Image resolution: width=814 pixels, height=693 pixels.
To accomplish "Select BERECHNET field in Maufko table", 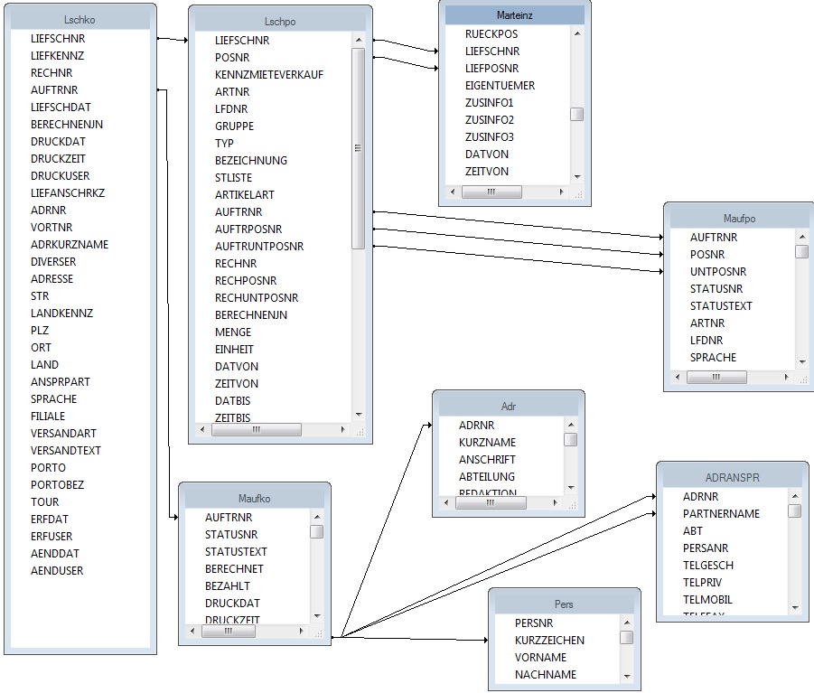I will 234,569.
